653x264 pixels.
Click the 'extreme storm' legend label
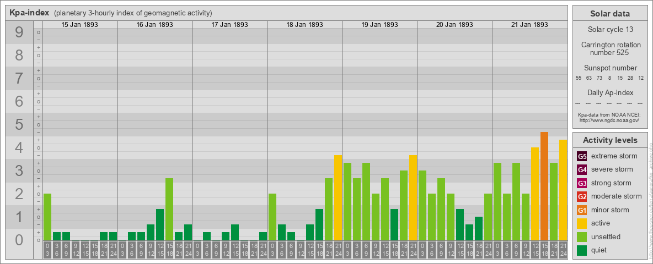tap(614, 156)
